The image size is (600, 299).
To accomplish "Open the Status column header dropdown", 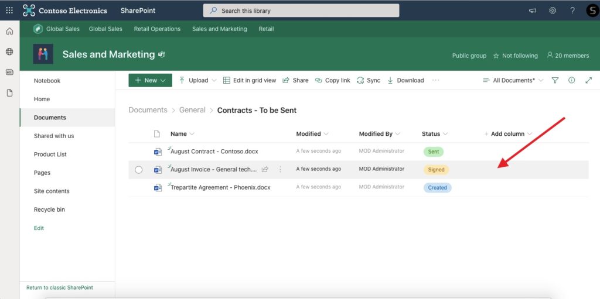I will [x=435, y=134].
